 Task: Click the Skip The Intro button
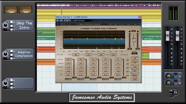(x=24, y=25)
